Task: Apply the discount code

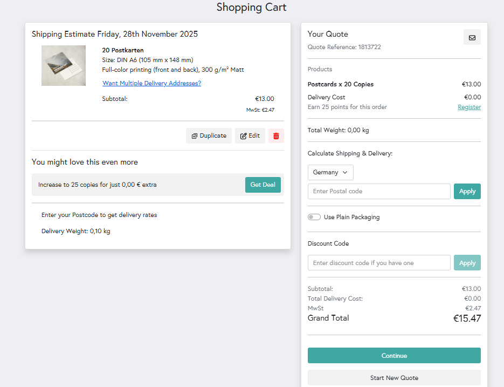Action: (467, 262)
